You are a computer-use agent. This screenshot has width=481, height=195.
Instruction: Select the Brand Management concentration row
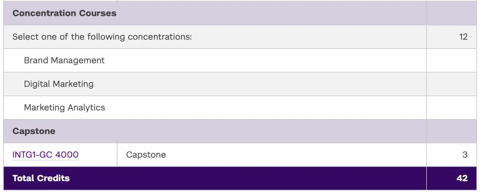click(64, 60)
